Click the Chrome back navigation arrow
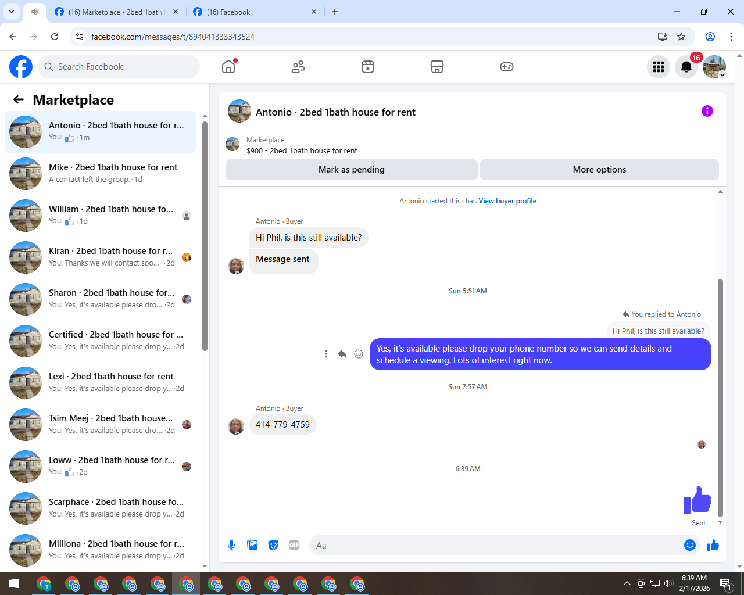 13,37
